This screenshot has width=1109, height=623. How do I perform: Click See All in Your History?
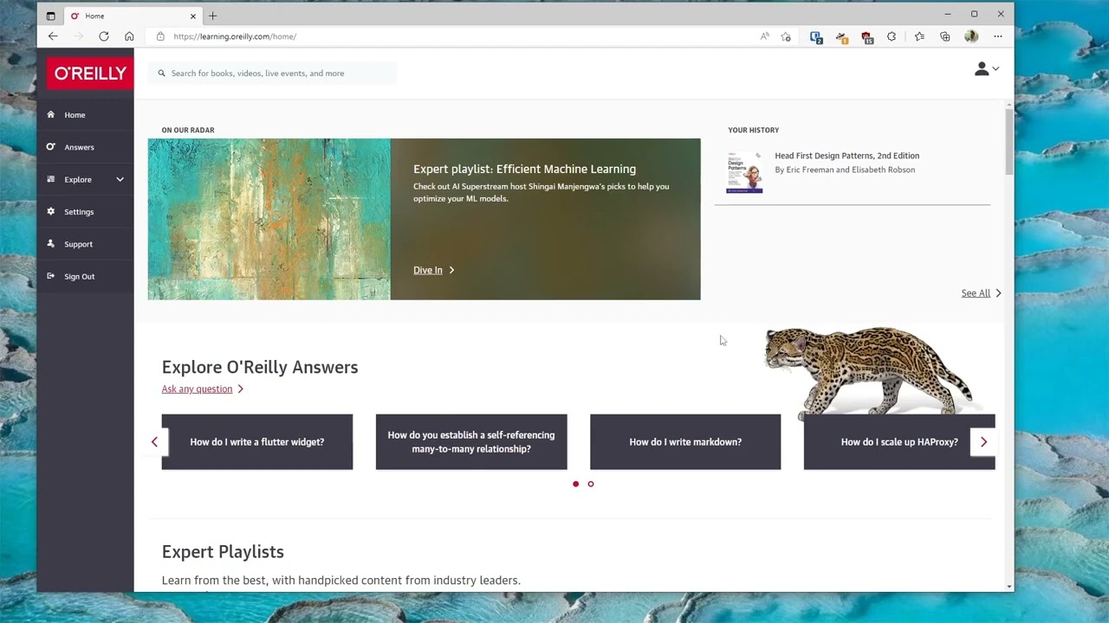pyautogui.click(x=981, y=293)
